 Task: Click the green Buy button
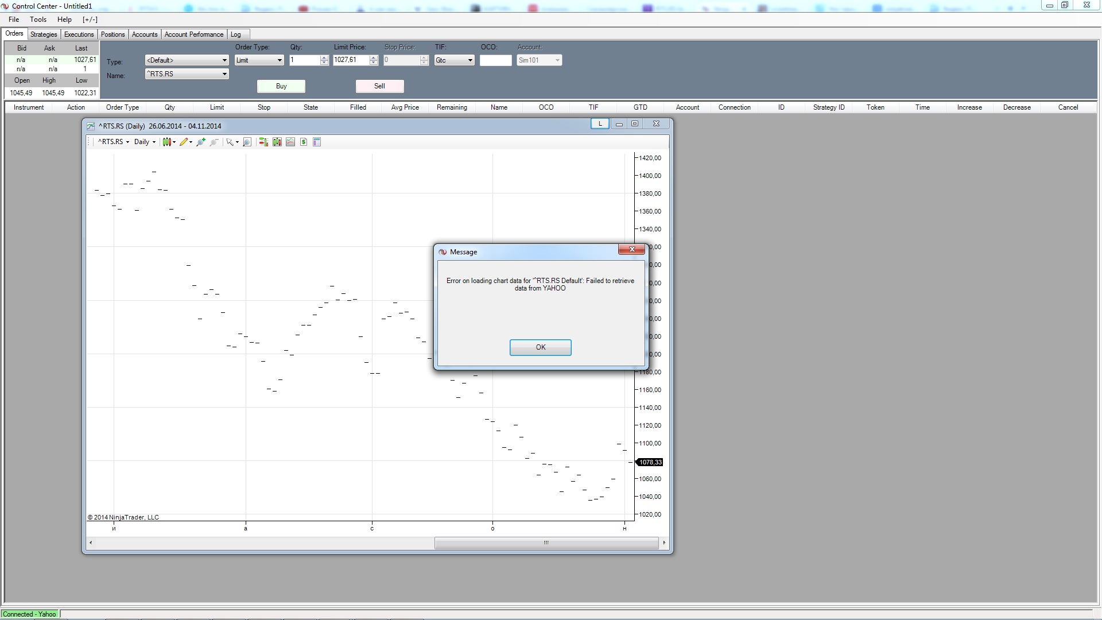click(281, 86)
